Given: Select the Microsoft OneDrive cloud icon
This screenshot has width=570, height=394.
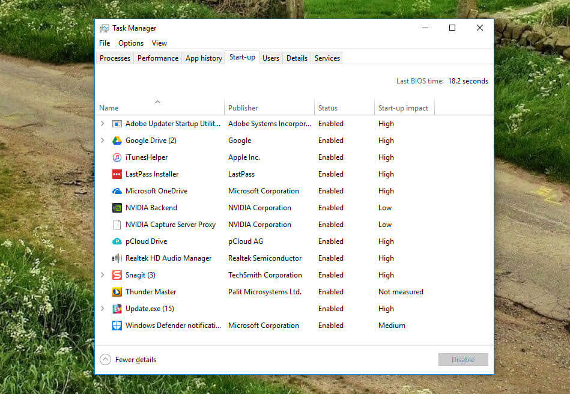Looking at the screenshot, I should coord(117,190).
